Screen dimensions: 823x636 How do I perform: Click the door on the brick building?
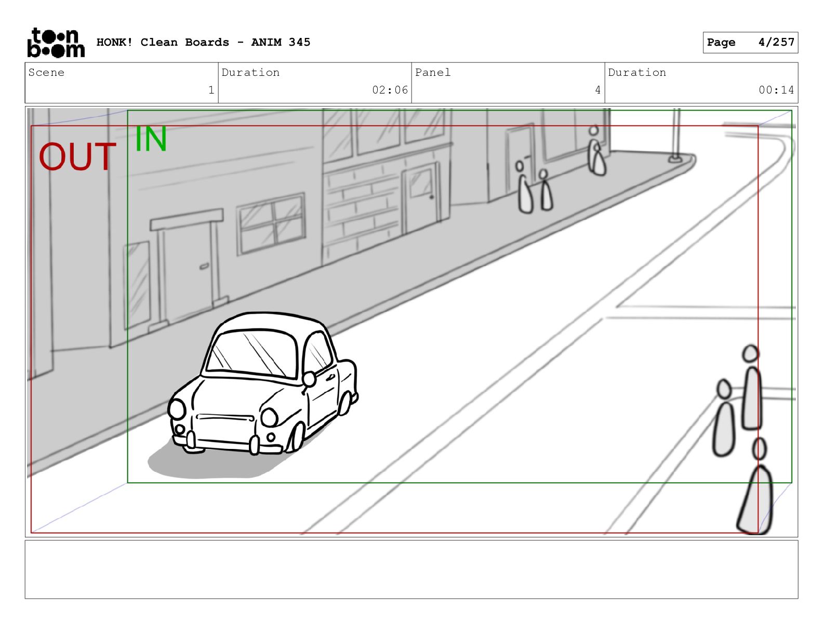click(x=421, y=197)
